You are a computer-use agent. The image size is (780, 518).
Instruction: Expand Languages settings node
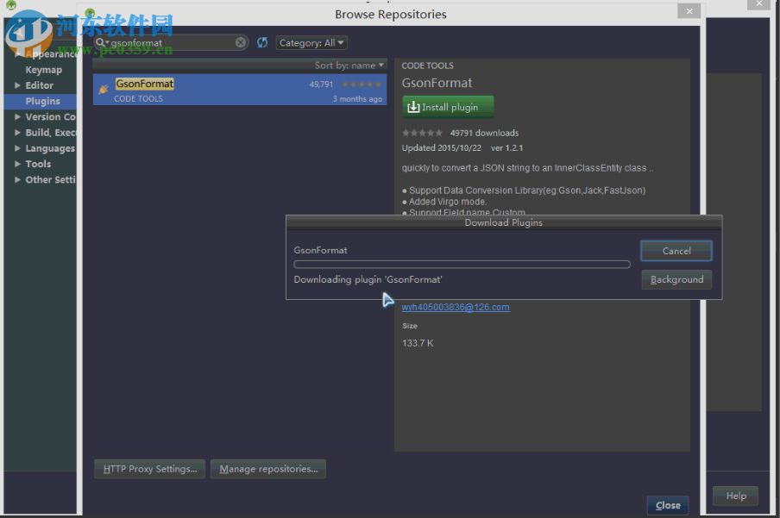(x=17, y=148)
